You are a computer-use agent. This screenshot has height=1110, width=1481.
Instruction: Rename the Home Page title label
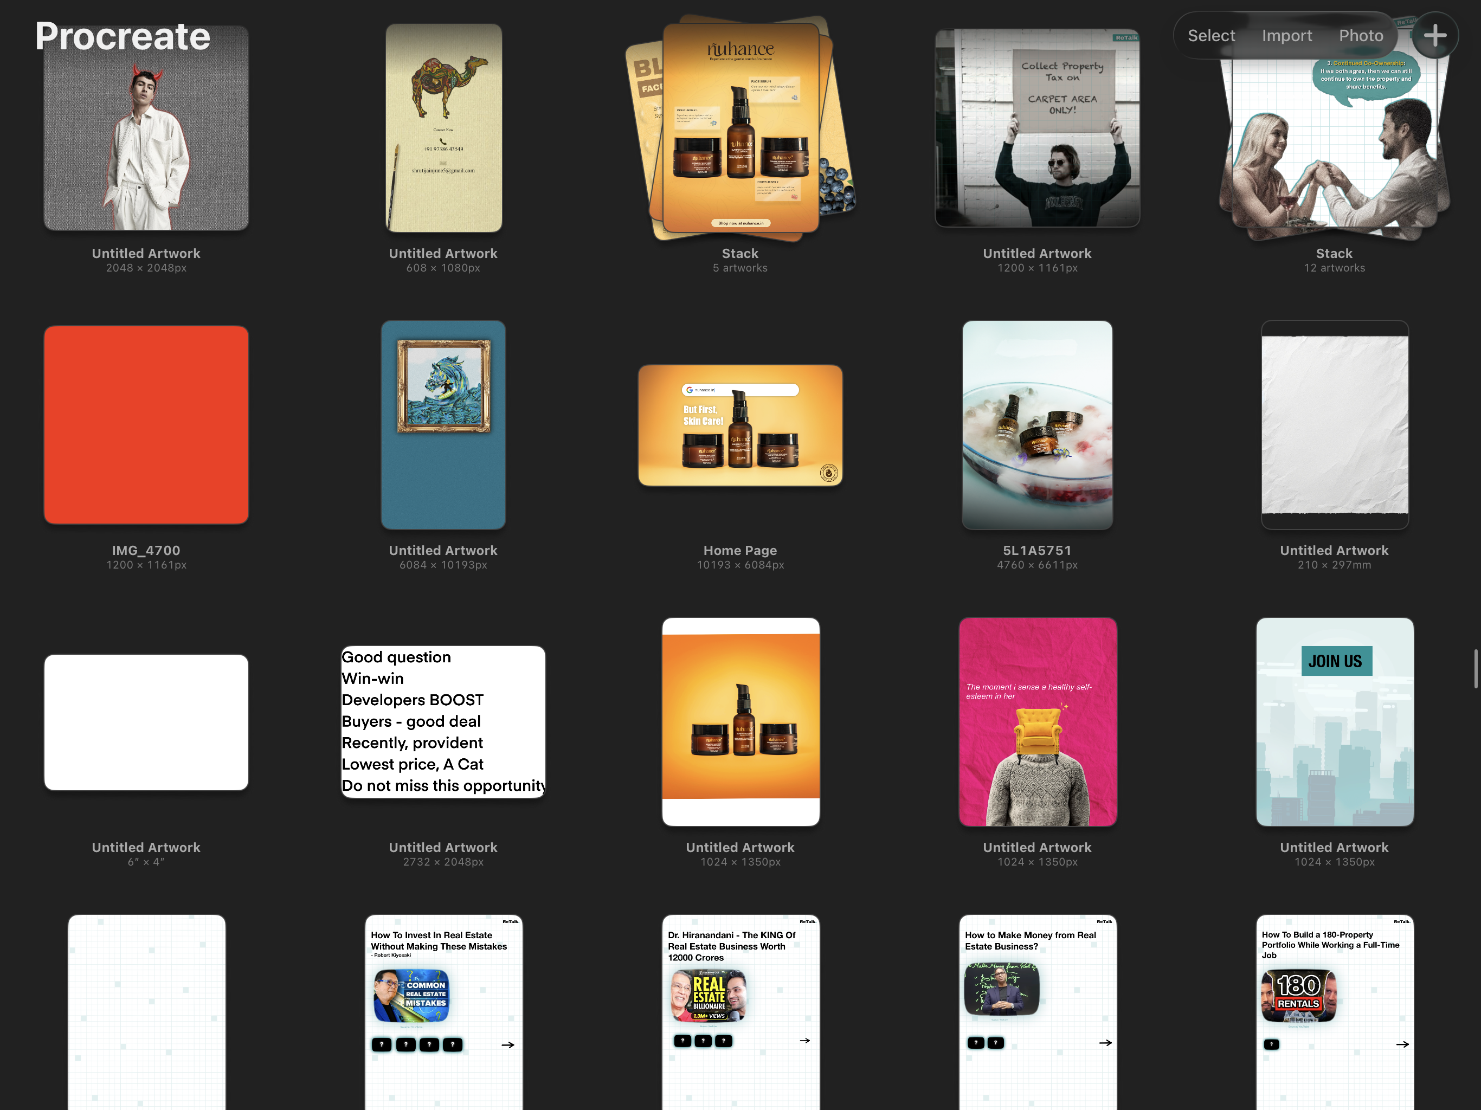click(740, 550)
